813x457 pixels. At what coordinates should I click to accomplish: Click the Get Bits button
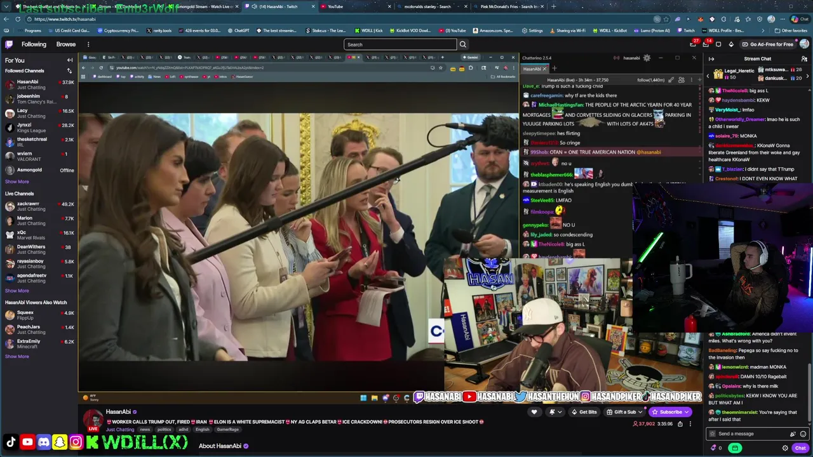[x=584, y=412]
